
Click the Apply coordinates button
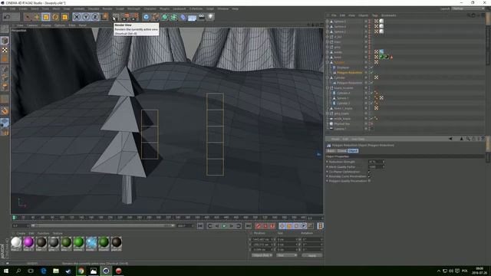[x=312, y=255]
